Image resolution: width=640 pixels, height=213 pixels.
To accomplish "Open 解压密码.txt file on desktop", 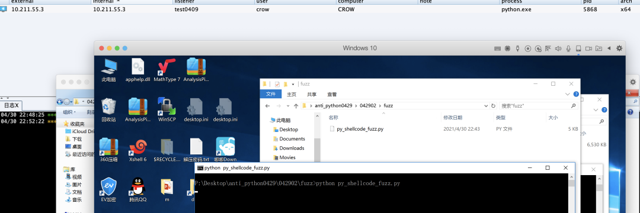I will click(196, 150).
